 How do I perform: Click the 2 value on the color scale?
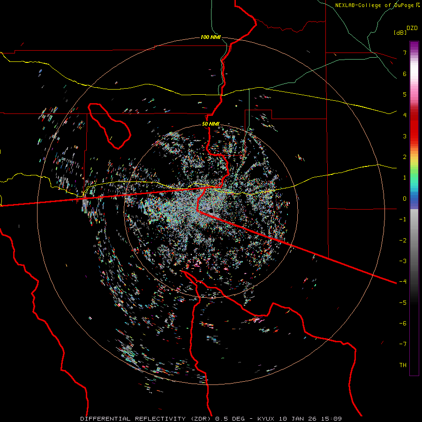(405, 157)
